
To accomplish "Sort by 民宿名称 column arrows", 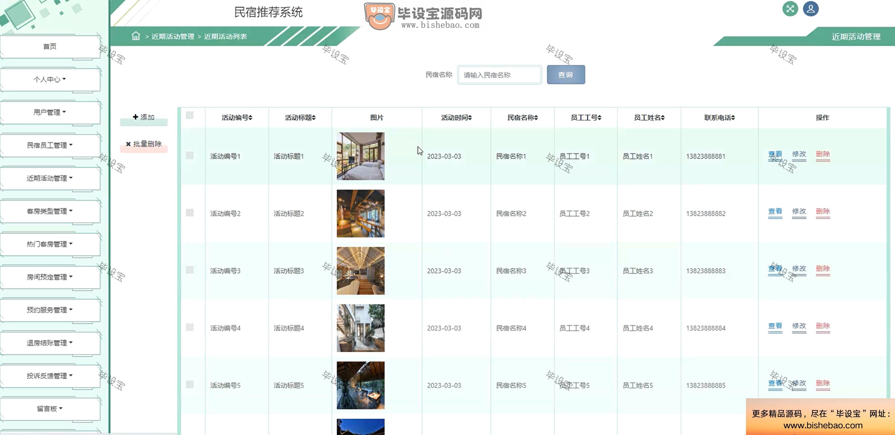I will pos(536,118).
